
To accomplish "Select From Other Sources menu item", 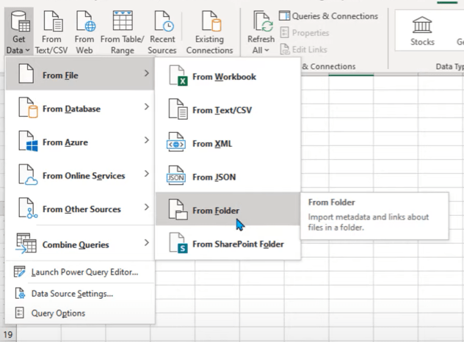I will point(80,209).
